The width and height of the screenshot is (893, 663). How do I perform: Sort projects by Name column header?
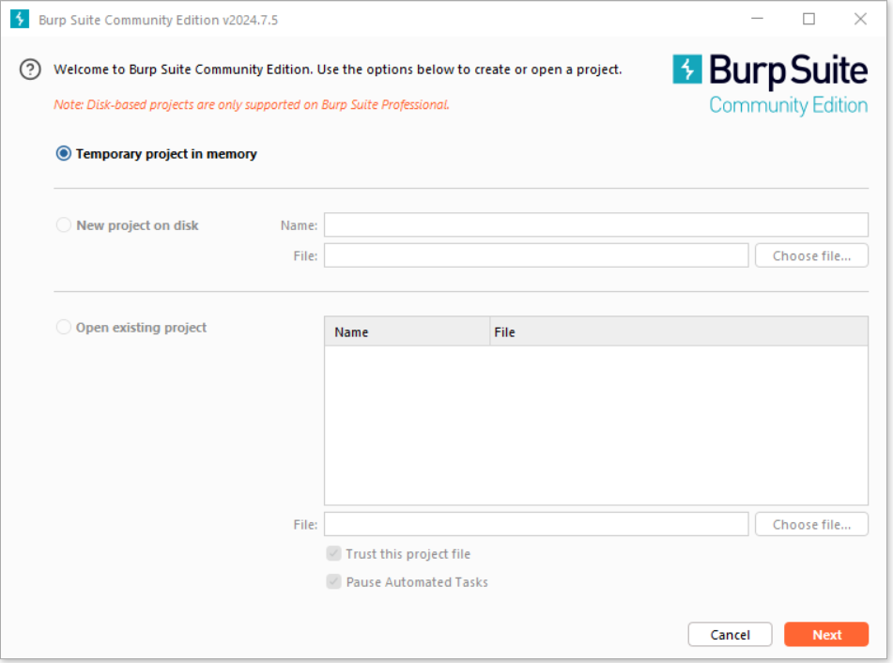tap(408, 331)
